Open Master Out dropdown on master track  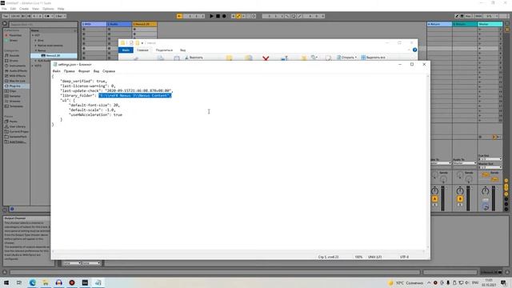[x=490, y=167]
